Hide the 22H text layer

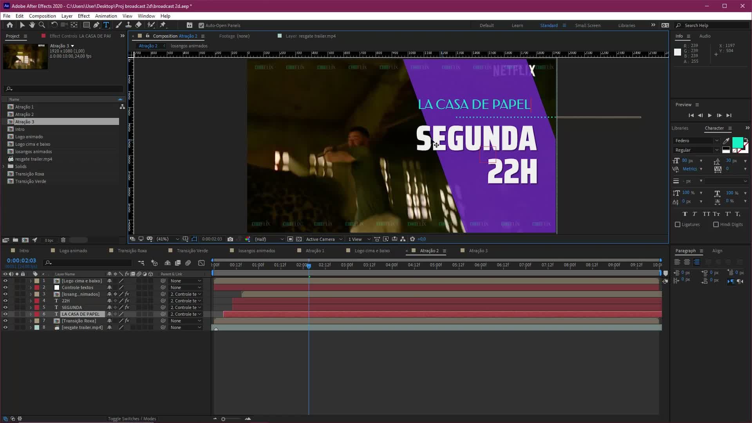5,301
